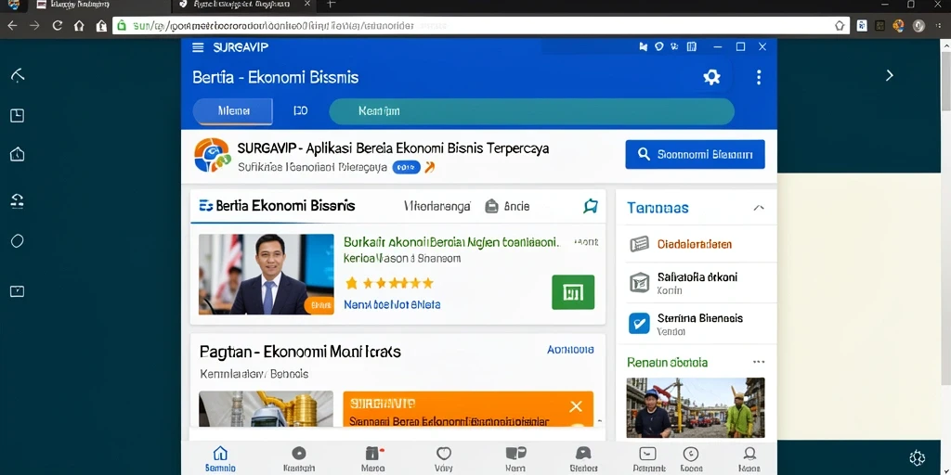Go back with the browser back arrow

pyautogui.click(x=12, y=25)
